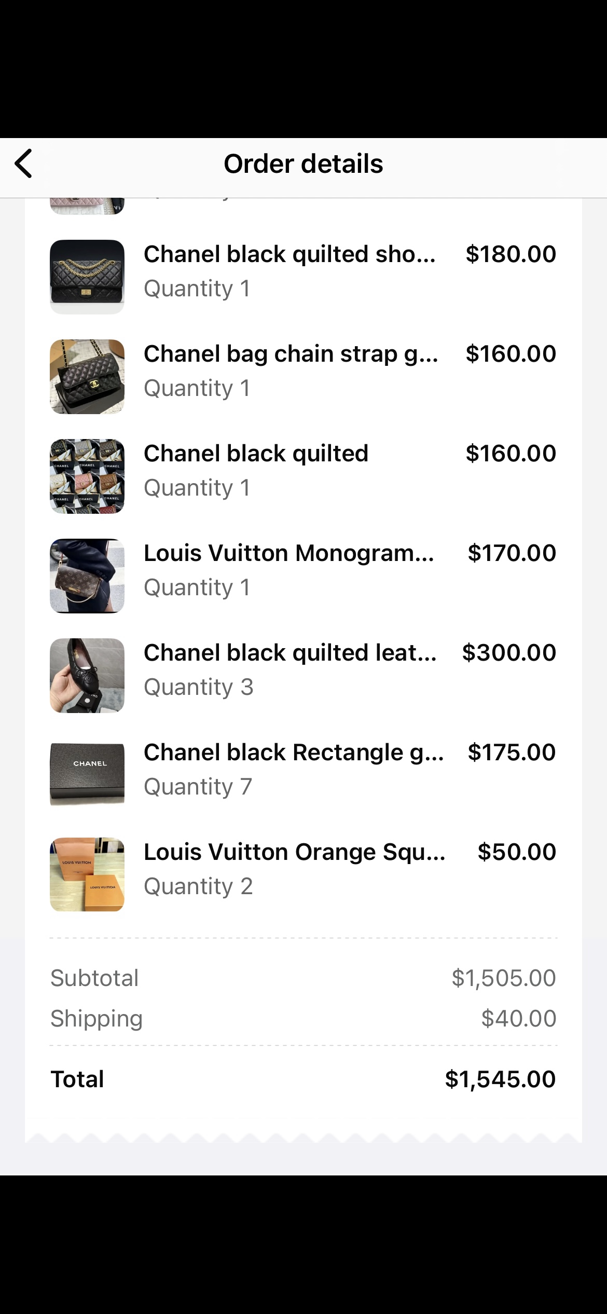
Task: Tap the $1,505.00 subtotal amount
Action: [503, 978]
